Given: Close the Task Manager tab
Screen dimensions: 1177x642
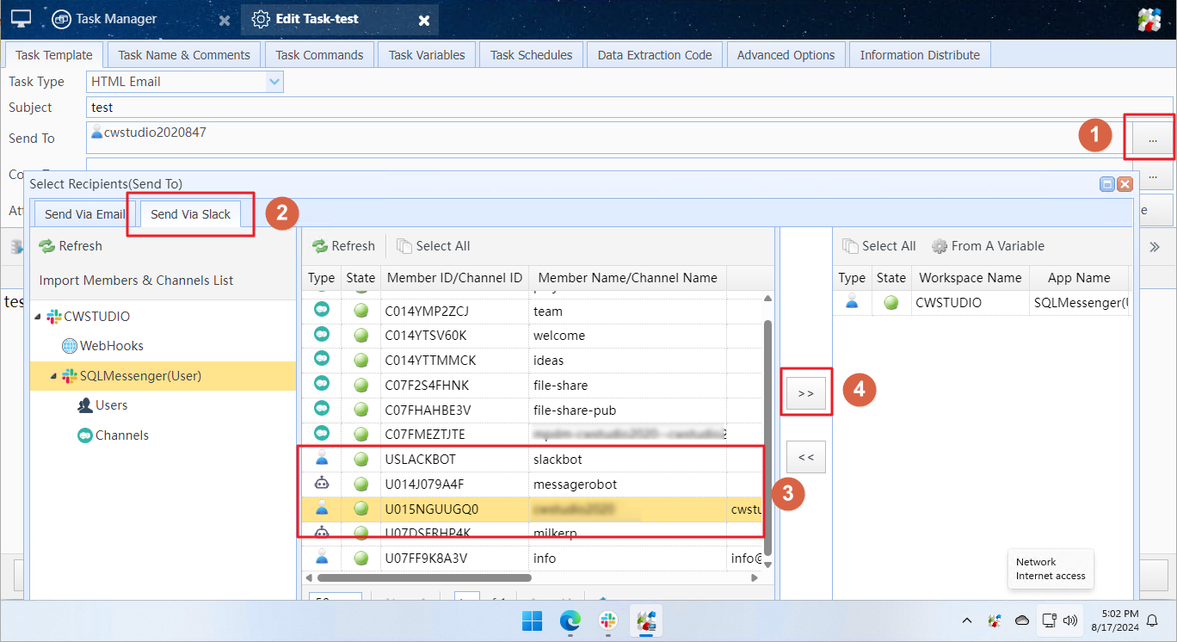Looking at the screenshot, I should (225, 20).
